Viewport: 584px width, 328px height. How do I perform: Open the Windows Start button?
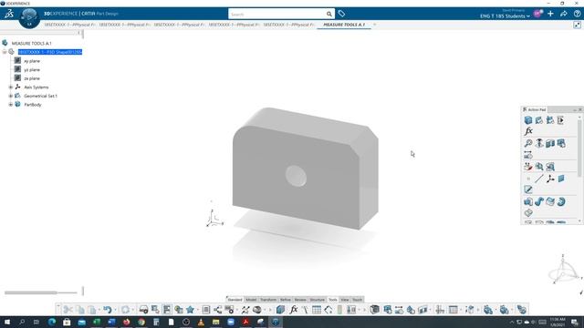pyautogui.click(x=7, y=322)
